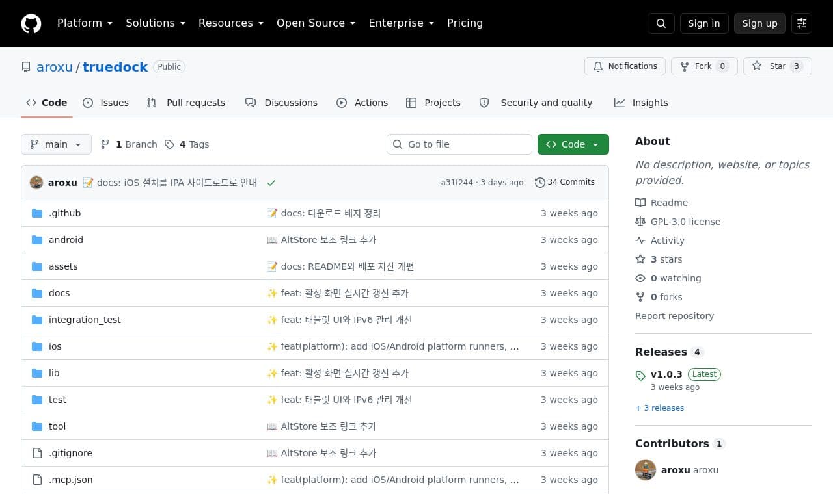Viewport: 833px width, 494px height.
Task: Click the Notifications bell button
Action: 625,66
